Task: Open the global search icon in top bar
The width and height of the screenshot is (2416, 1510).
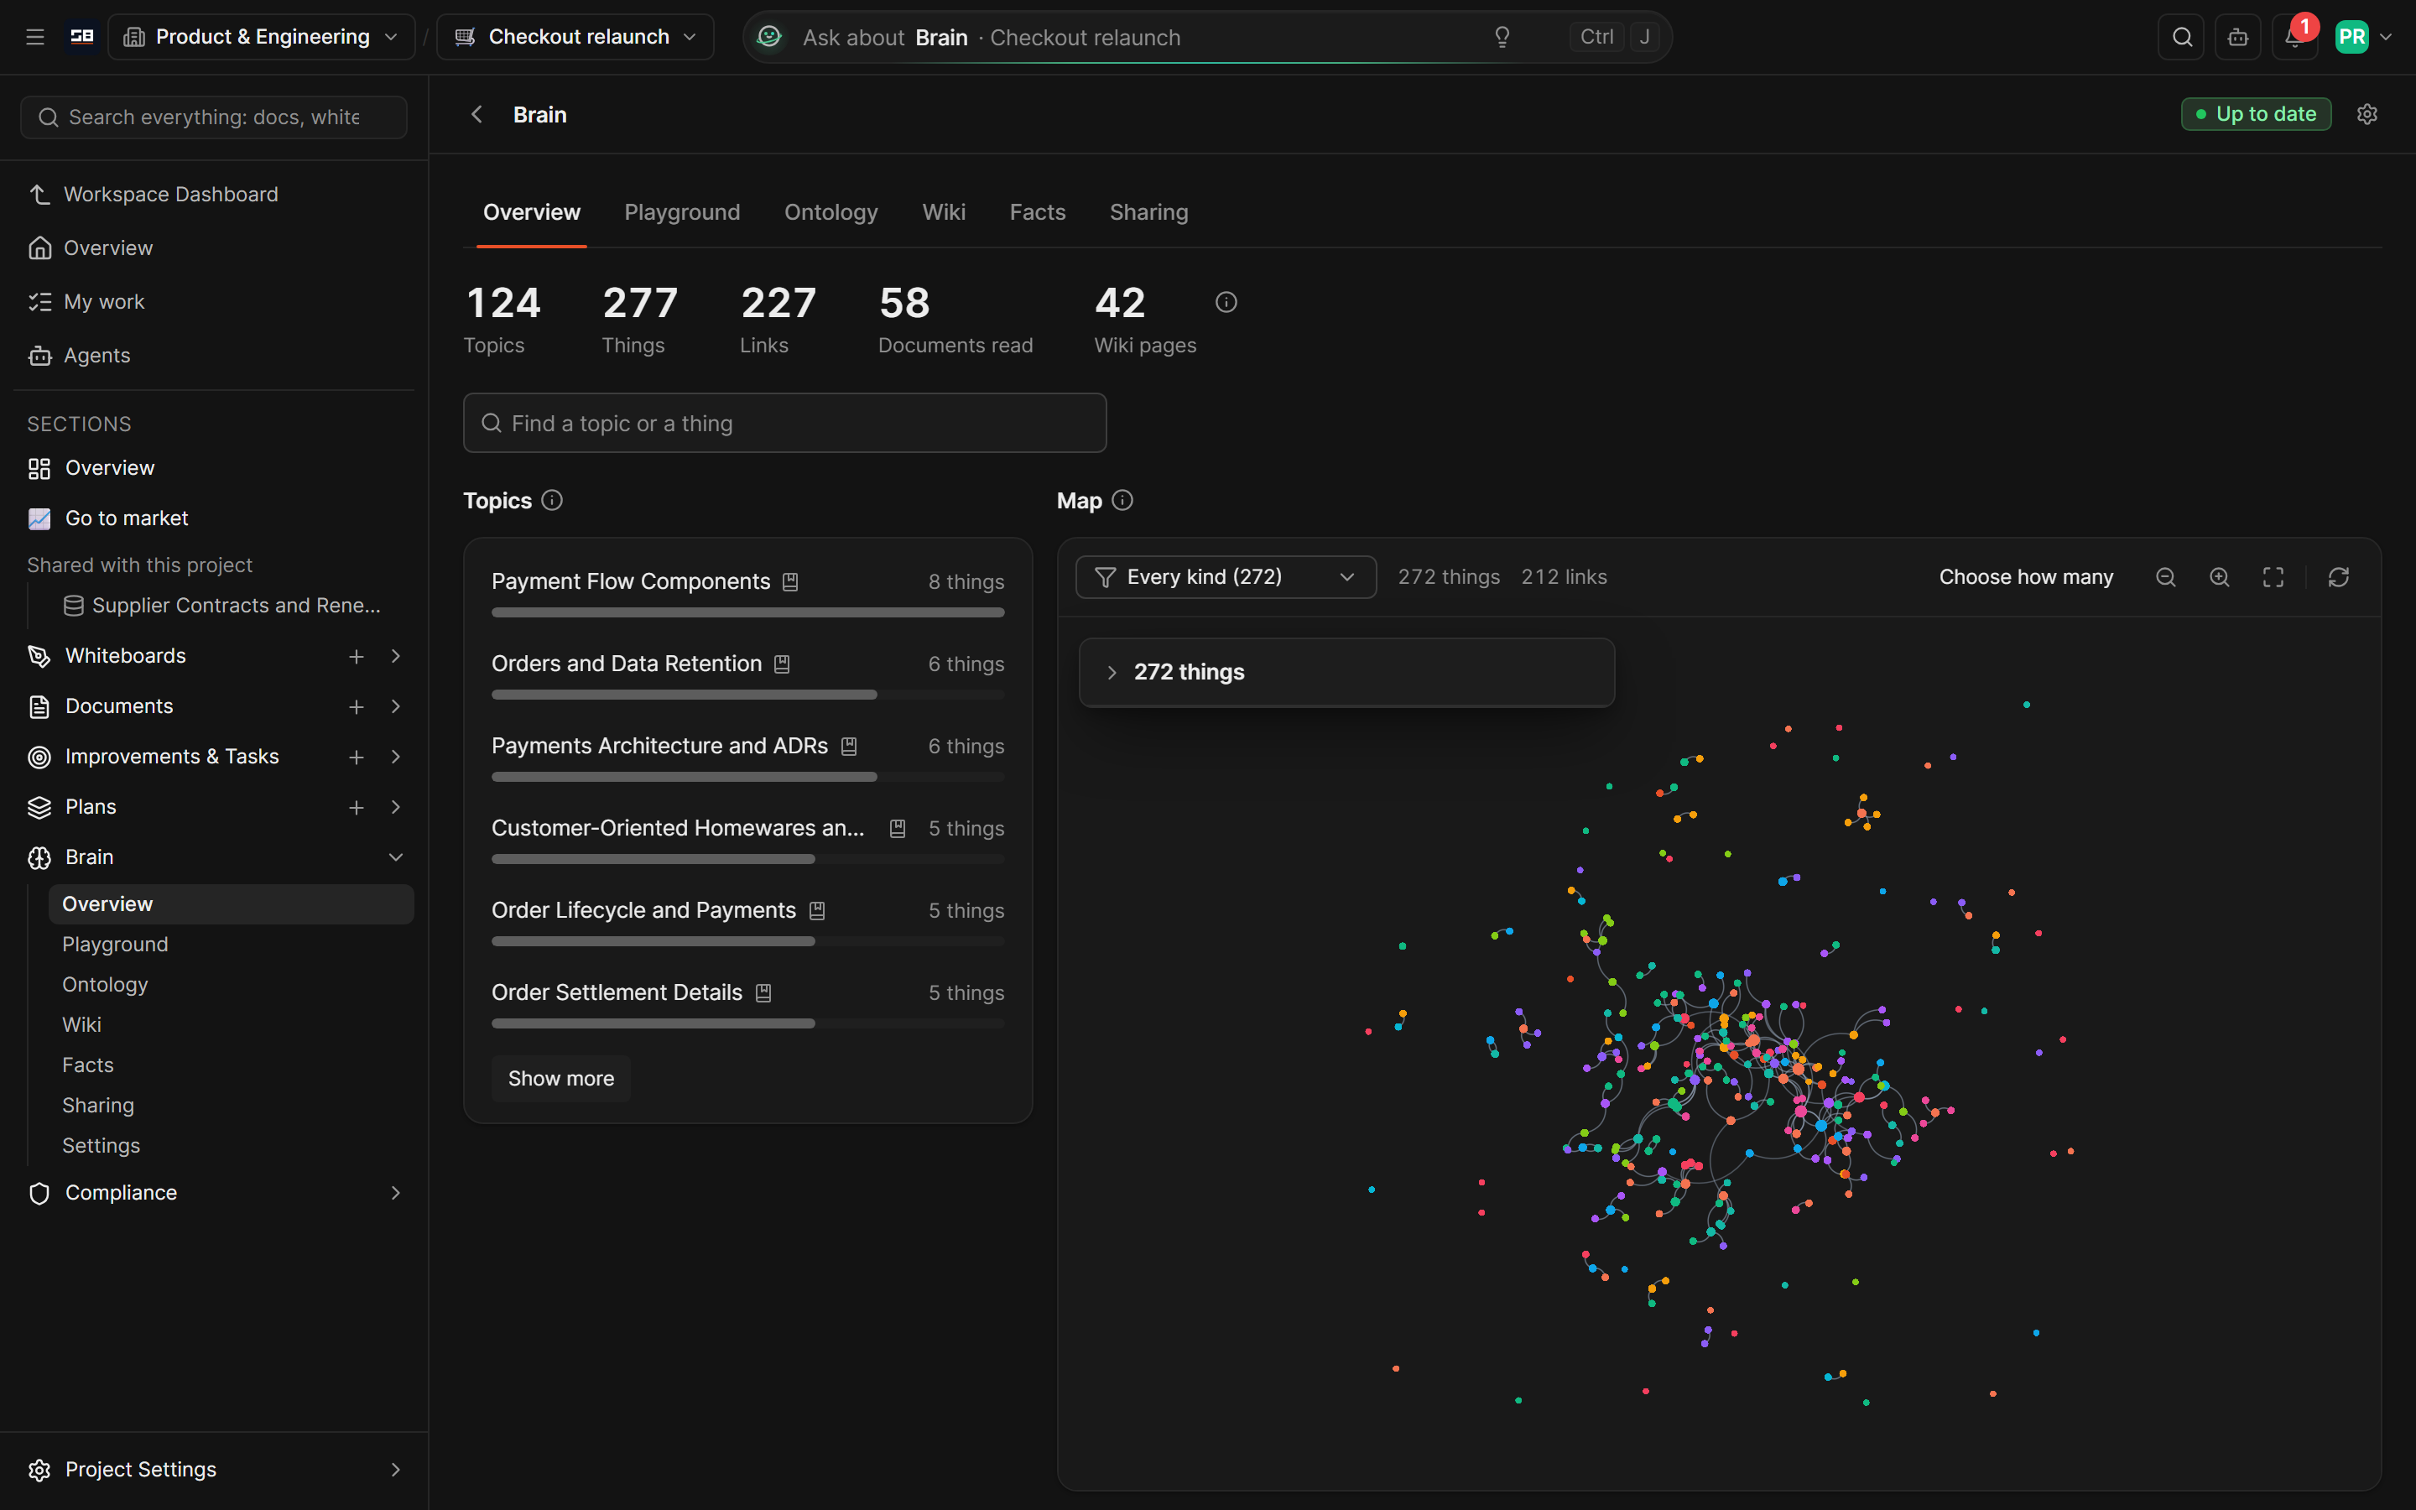Action: [x=2181, y=37]
